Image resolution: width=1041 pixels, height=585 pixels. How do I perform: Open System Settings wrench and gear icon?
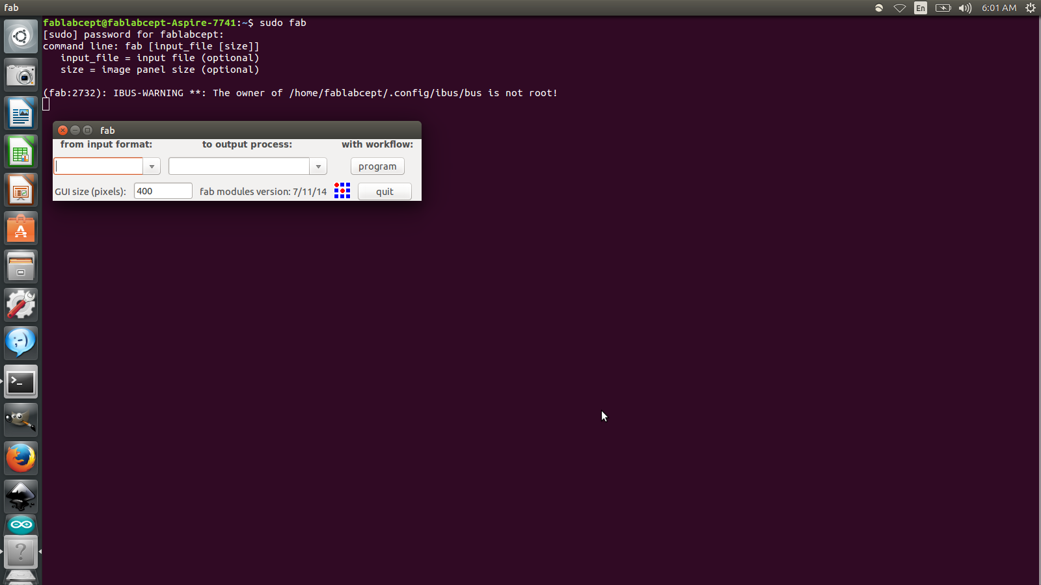(x=21, y=305)
